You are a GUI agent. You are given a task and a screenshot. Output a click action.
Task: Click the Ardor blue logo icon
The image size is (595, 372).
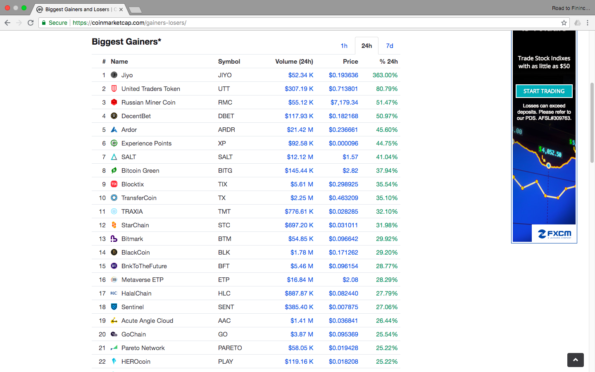click(114, 129)
